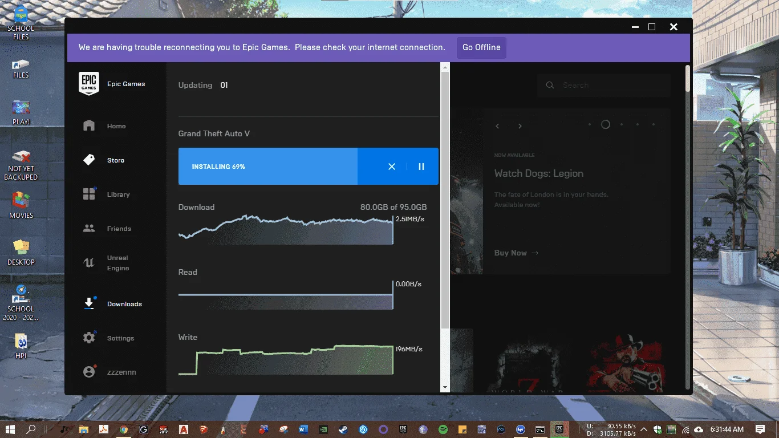The width and height of the screenshot is (779, 438).
Task: Click the Store price-tag icon
Action: (x=89, y=160)
